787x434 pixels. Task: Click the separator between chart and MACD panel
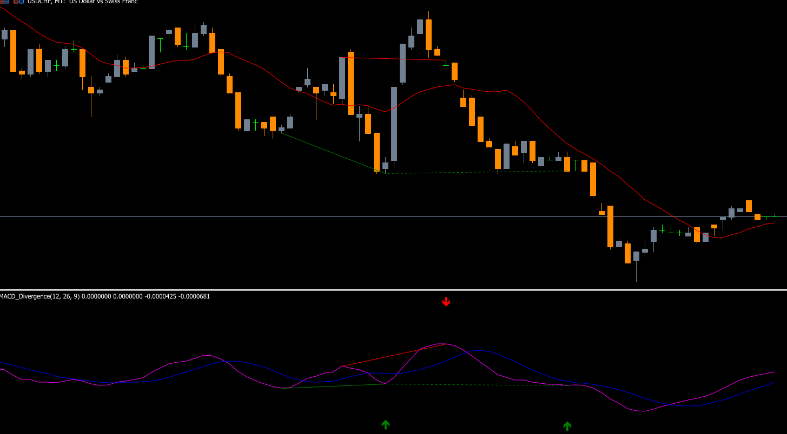coord(325,290)
